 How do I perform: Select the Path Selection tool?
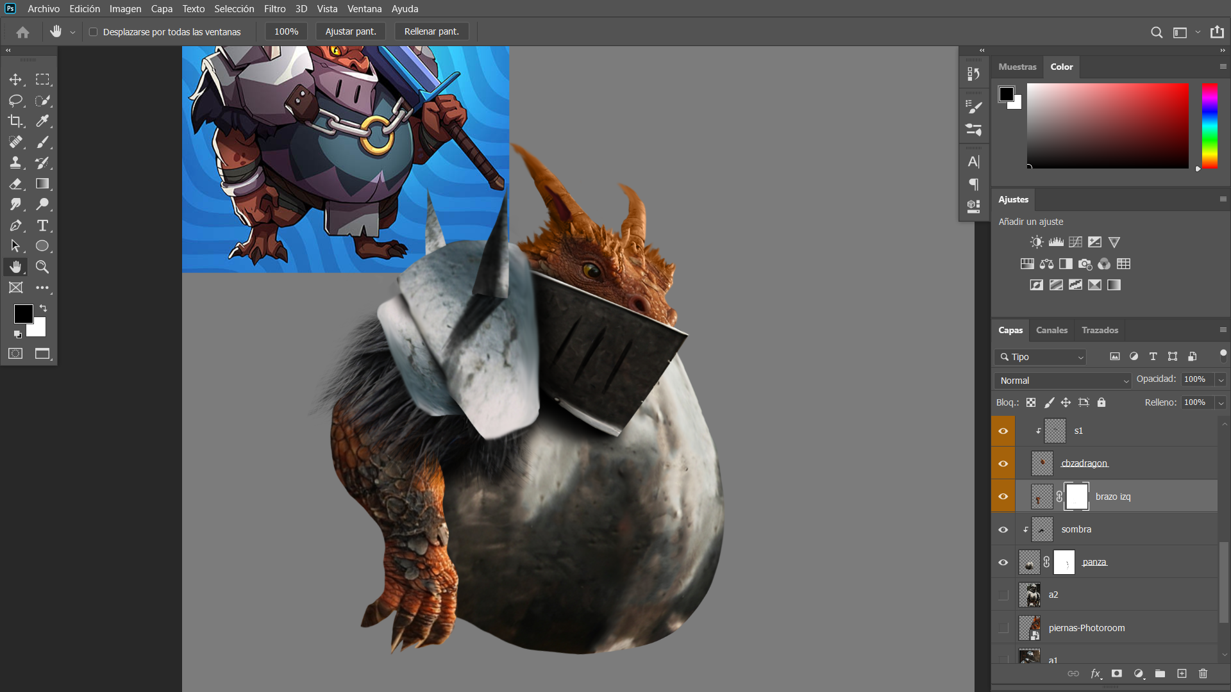[x=15, y=246]
